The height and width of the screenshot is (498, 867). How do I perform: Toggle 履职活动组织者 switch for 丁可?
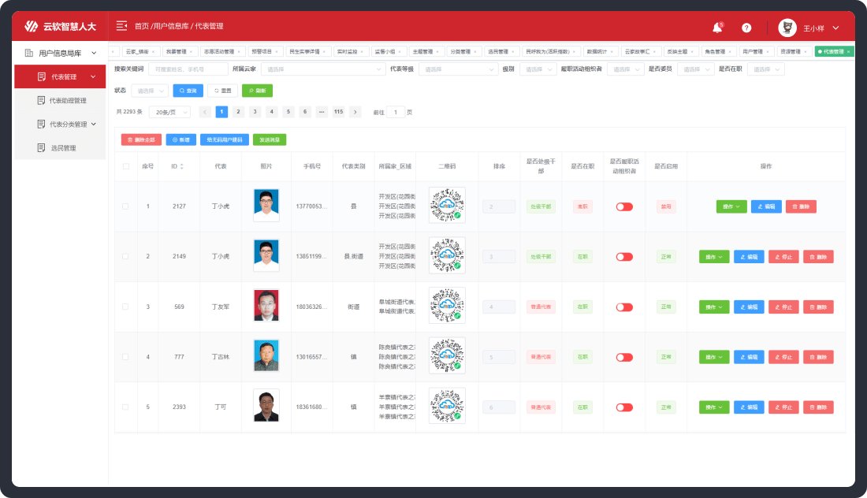pyautogui.click(x=624, y=407)
